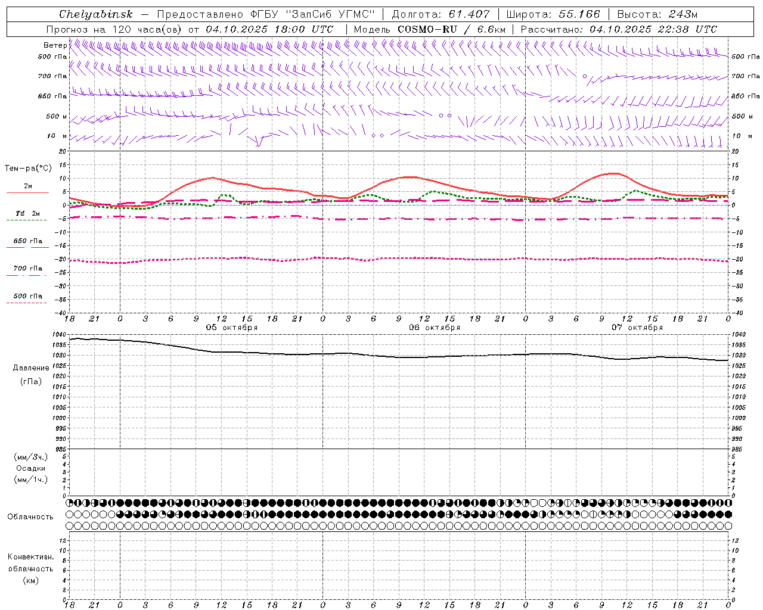Click the '07 октября' date label
Viewport: 763px width, 610px height.
[x=637, y=328]
